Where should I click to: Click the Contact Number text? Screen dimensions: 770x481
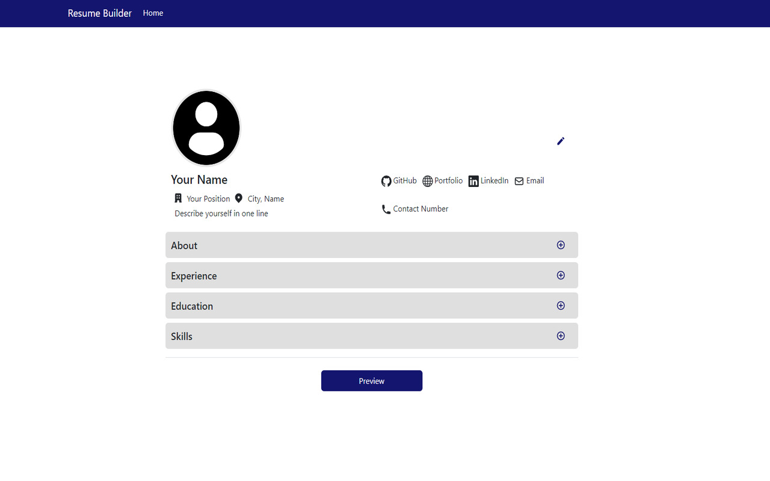[x=420, y=209]
